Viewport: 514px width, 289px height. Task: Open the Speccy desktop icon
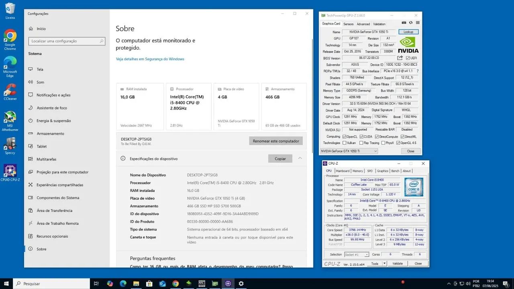click(x=10, y=146)
